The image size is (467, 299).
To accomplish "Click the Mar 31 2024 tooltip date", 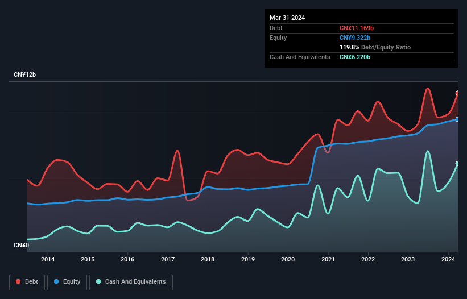I will pyautogui.click(x=287, y=18).
